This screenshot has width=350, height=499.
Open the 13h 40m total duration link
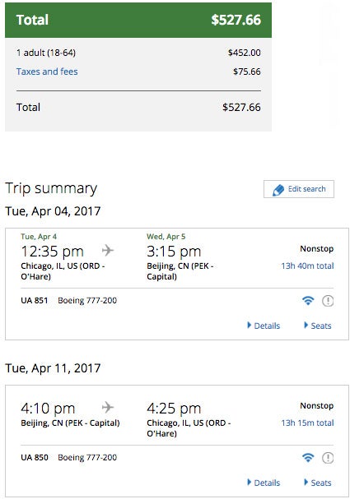[x=307, y=266]
